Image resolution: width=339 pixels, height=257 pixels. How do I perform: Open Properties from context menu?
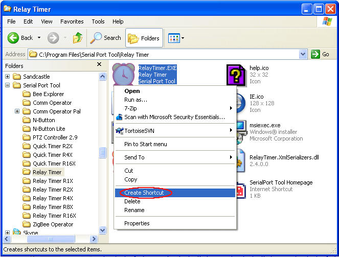175,223
